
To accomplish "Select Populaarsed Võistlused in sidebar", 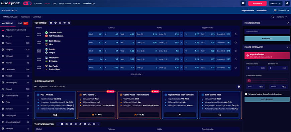I will (16, 30).
